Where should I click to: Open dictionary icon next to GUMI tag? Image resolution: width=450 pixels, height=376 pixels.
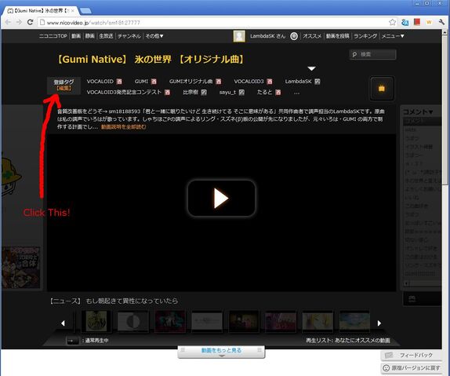tap(154, 82)
